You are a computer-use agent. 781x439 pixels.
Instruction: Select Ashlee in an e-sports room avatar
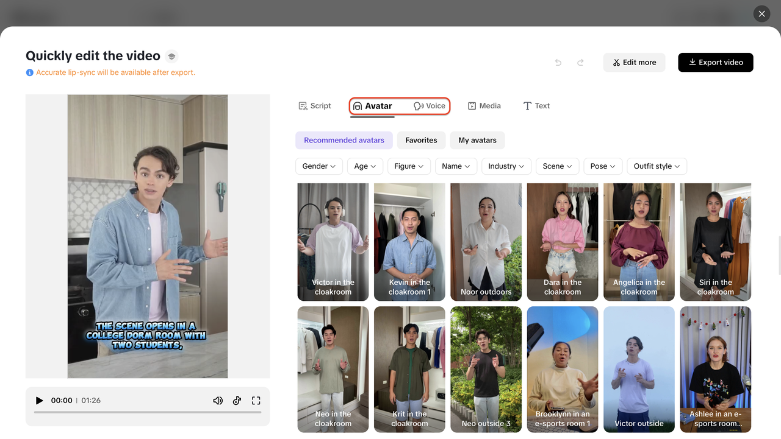pyautogui.click(x=716, y=370)
